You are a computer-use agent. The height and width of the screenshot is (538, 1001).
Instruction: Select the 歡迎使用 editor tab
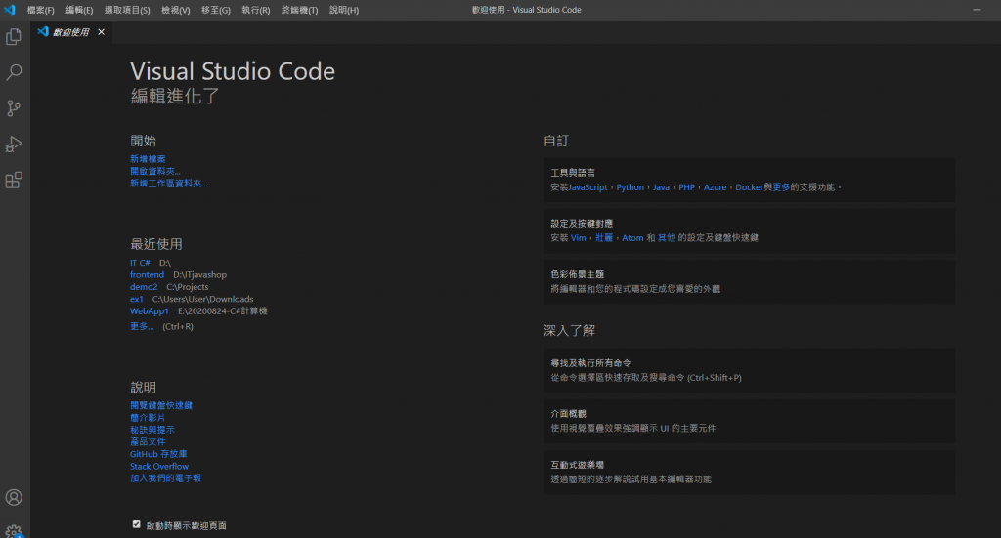(70, 32)
